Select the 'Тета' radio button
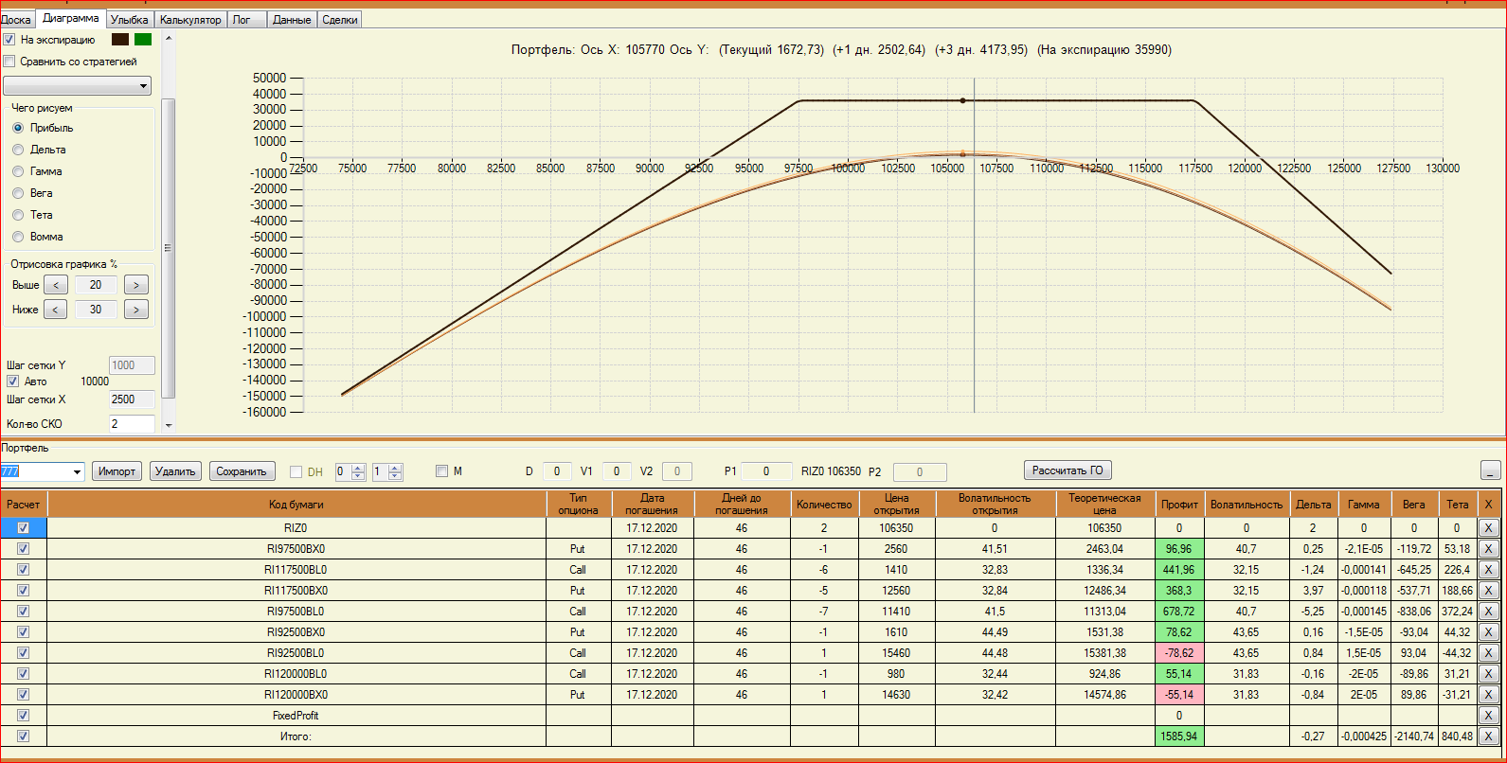This screenshot has width=1507, height=763. [x=18, y=215]
